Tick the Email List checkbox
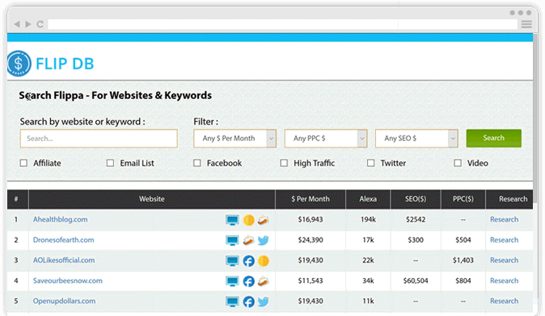 pyautogui.click(x=110, y=163)
